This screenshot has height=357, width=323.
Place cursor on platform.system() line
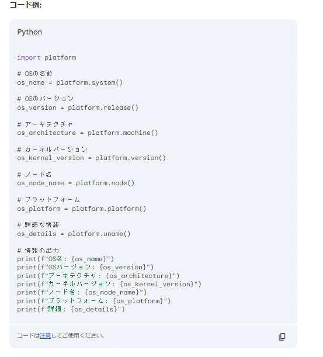[70, 82]
